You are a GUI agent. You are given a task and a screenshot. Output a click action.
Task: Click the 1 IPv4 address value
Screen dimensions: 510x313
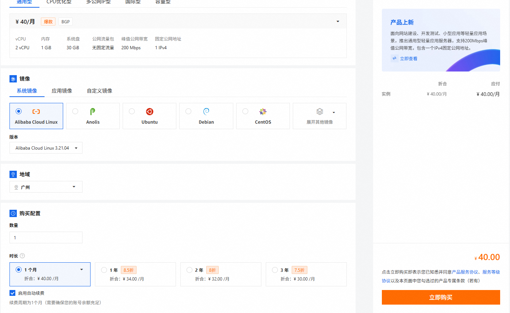point(161,48)
